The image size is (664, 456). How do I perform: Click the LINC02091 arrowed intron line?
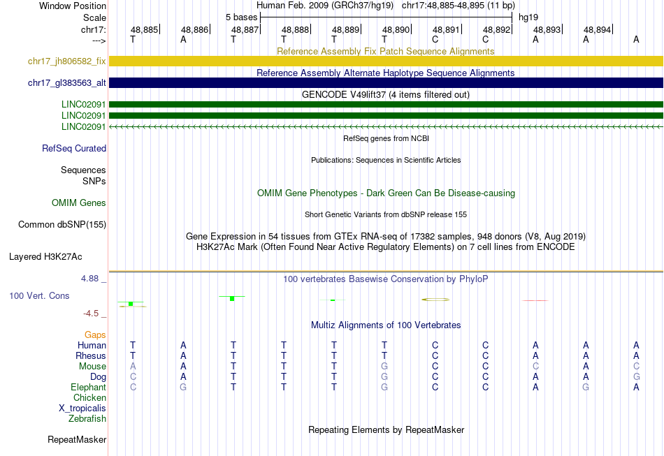(386, 126)
